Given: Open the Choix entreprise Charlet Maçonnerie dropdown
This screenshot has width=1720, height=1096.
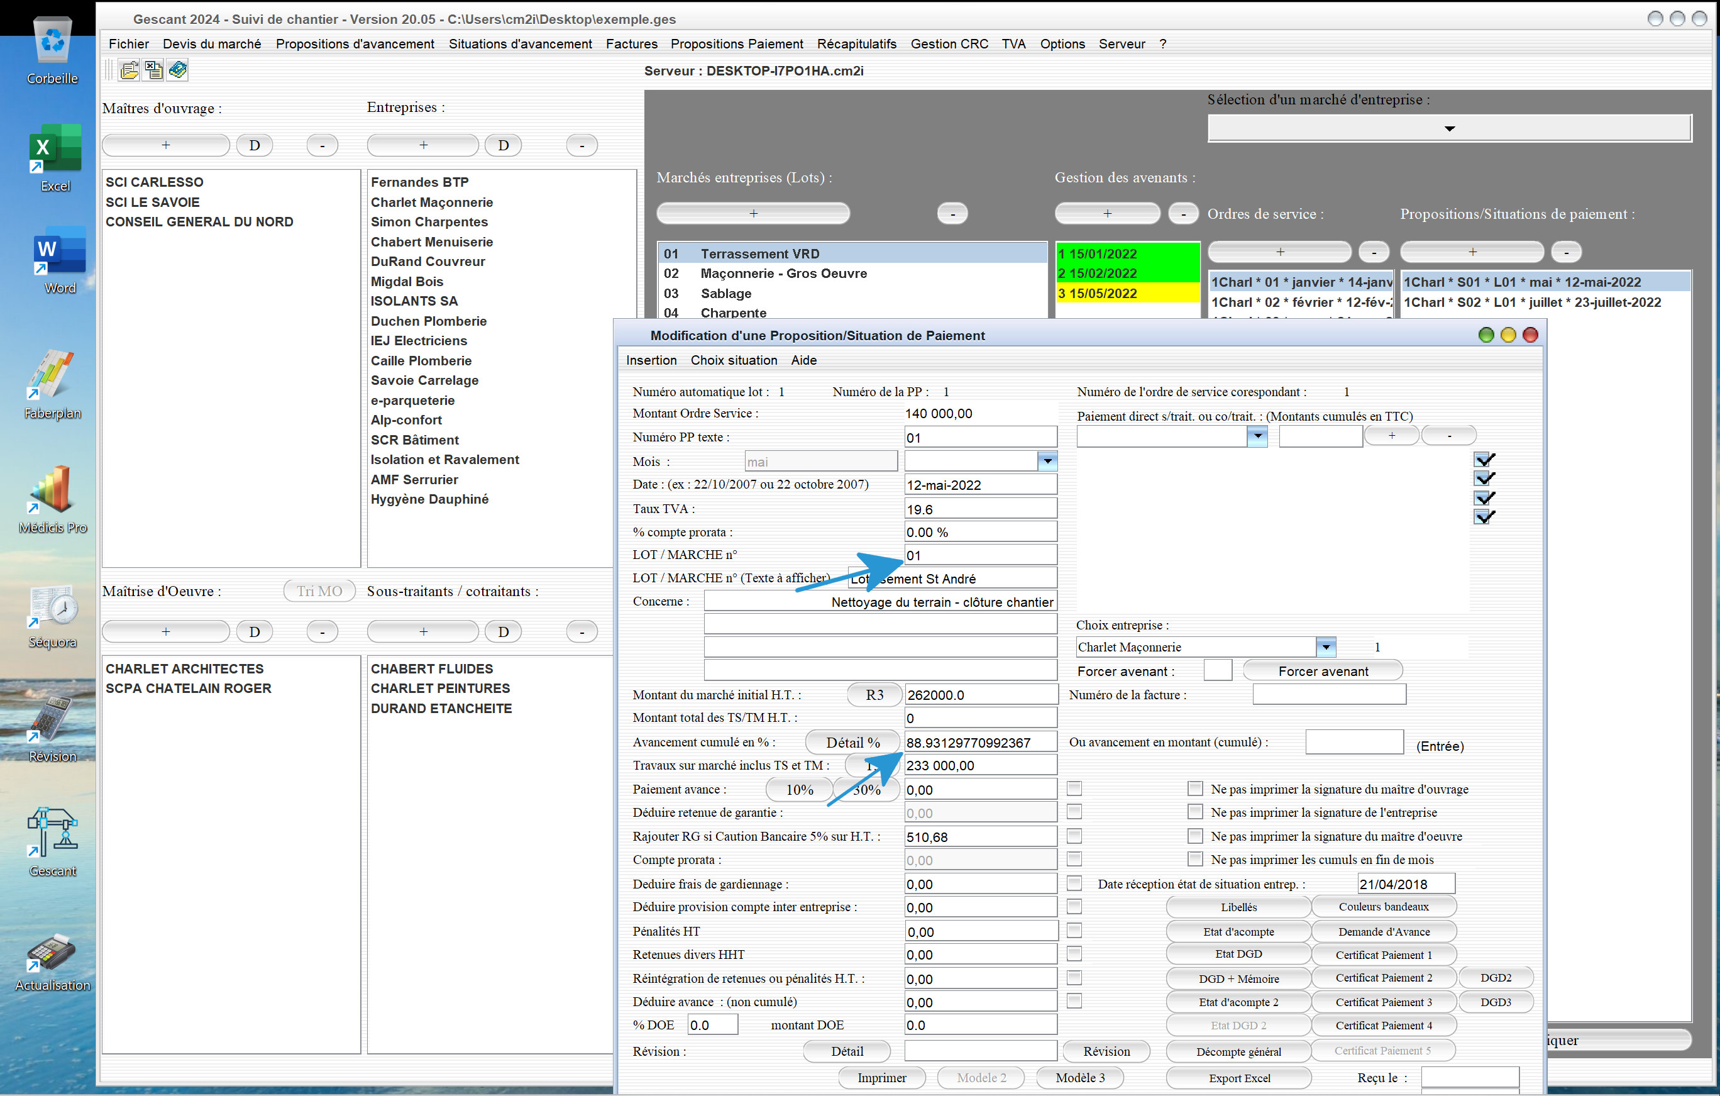Looking at the screenshot, I should tap(1325, 646).
